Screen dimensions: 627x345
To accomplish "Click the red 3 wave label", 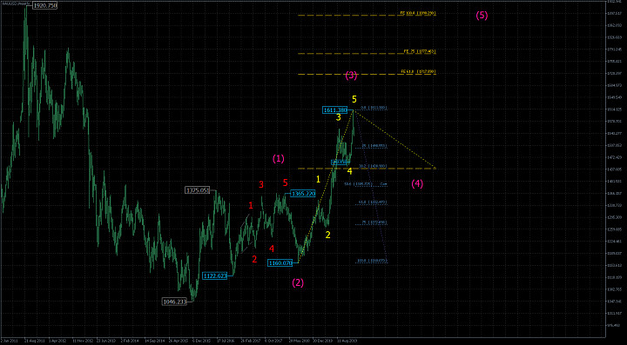I will pyautogui.click(x=261, y=184).
